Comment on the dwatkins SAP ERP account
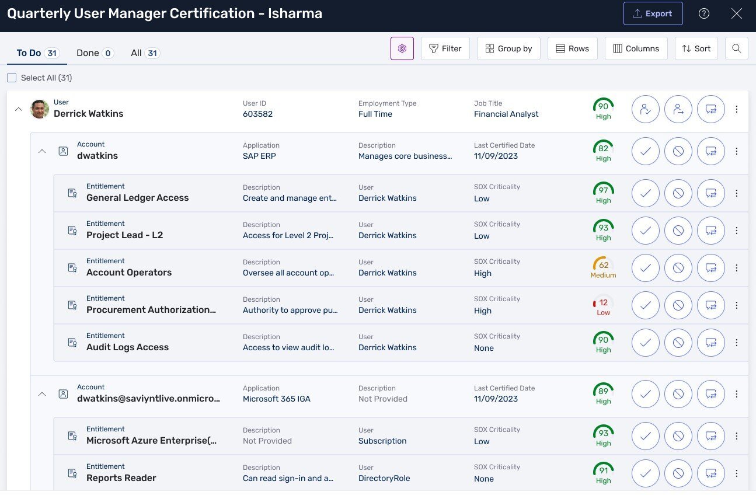This screenshot has height=495, width=756. pyautogui.click(x=711, y=151)
